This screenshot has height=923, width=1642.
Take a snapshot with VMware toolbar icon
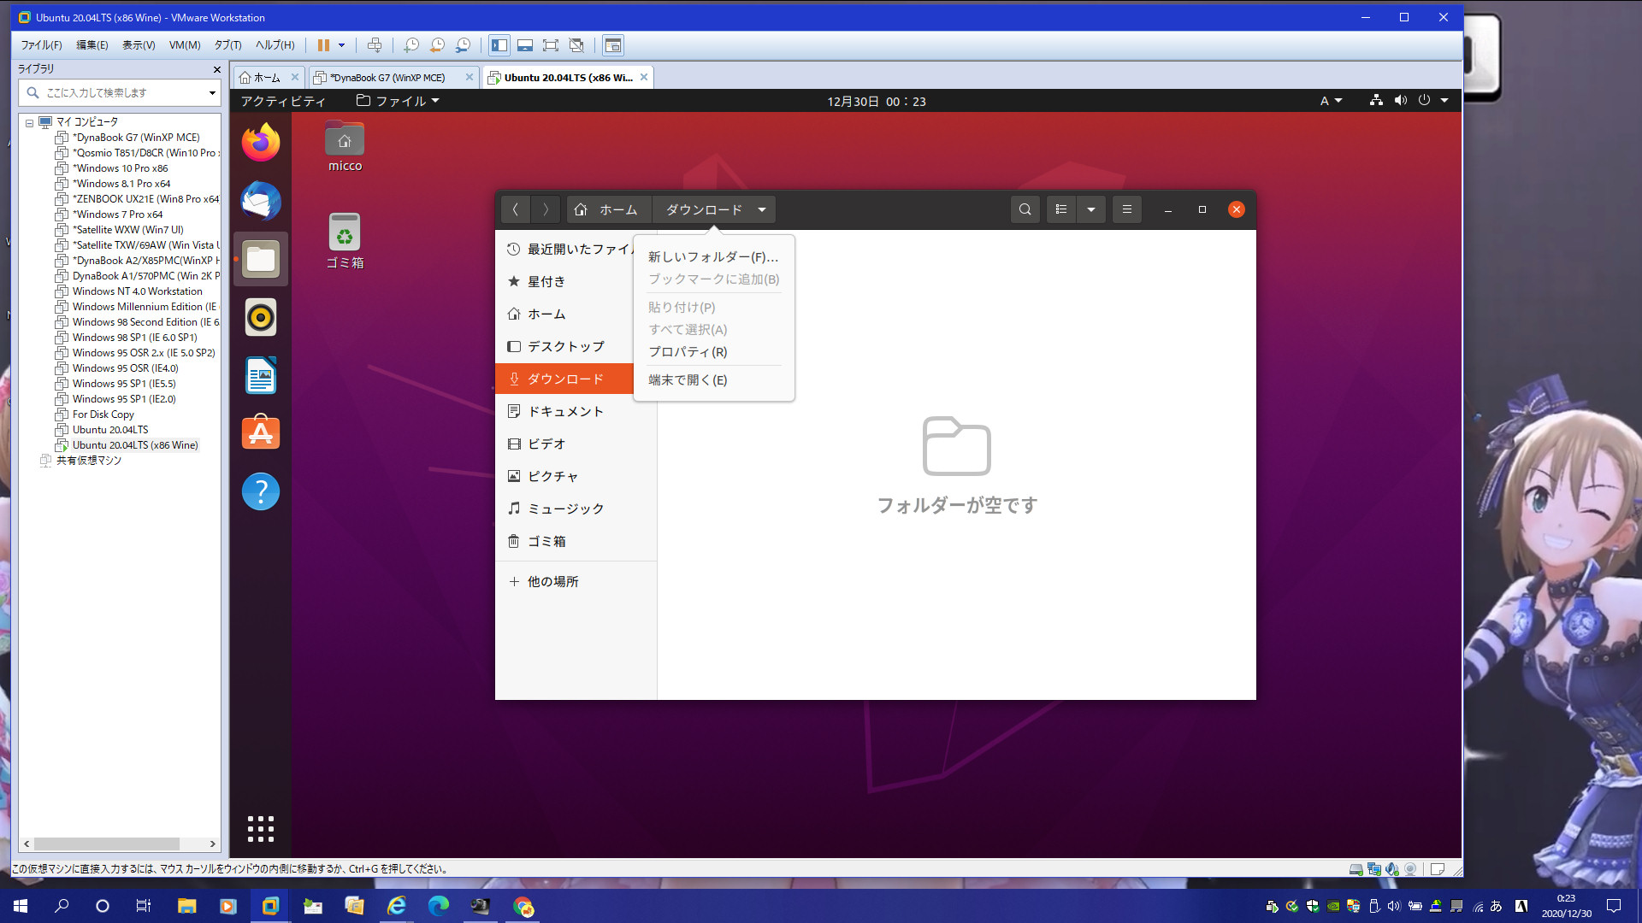click(x=411, y=45)
